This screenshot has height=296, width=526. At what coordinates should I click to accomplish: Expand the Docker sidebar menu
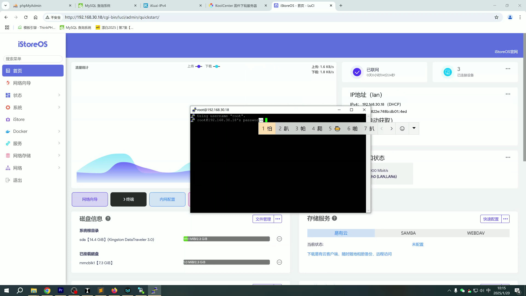33,131
